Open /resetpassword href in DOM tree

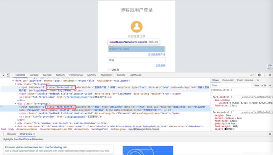pyautogui.click(x=75, y=116)
